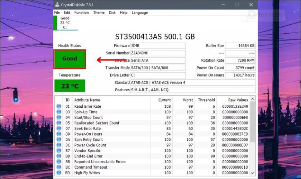Click the Threshold column header
The image size is (301, 179).
pyautogui.click(x=206, y=100)
